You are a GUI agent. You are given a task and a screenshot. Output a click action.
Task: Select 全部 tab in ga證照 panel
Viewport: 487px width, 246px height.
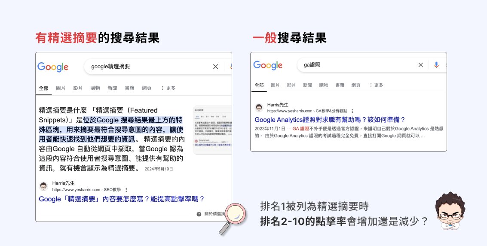coord(259,85)
